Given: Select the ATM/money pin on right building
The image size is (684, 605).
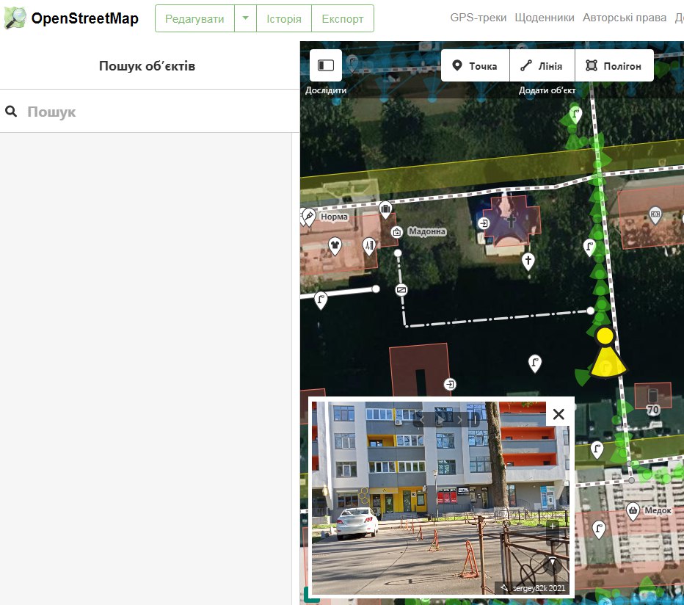Looking at the screenshot, I should [655, 215].
